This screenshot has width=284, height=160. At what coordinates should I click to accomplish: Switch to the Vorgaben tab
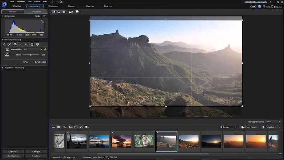(36, 12)
